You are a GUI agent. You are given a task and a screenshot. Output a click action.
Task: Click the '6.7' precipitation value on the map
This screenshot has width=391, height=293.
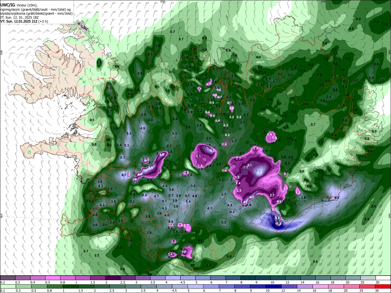124,175
